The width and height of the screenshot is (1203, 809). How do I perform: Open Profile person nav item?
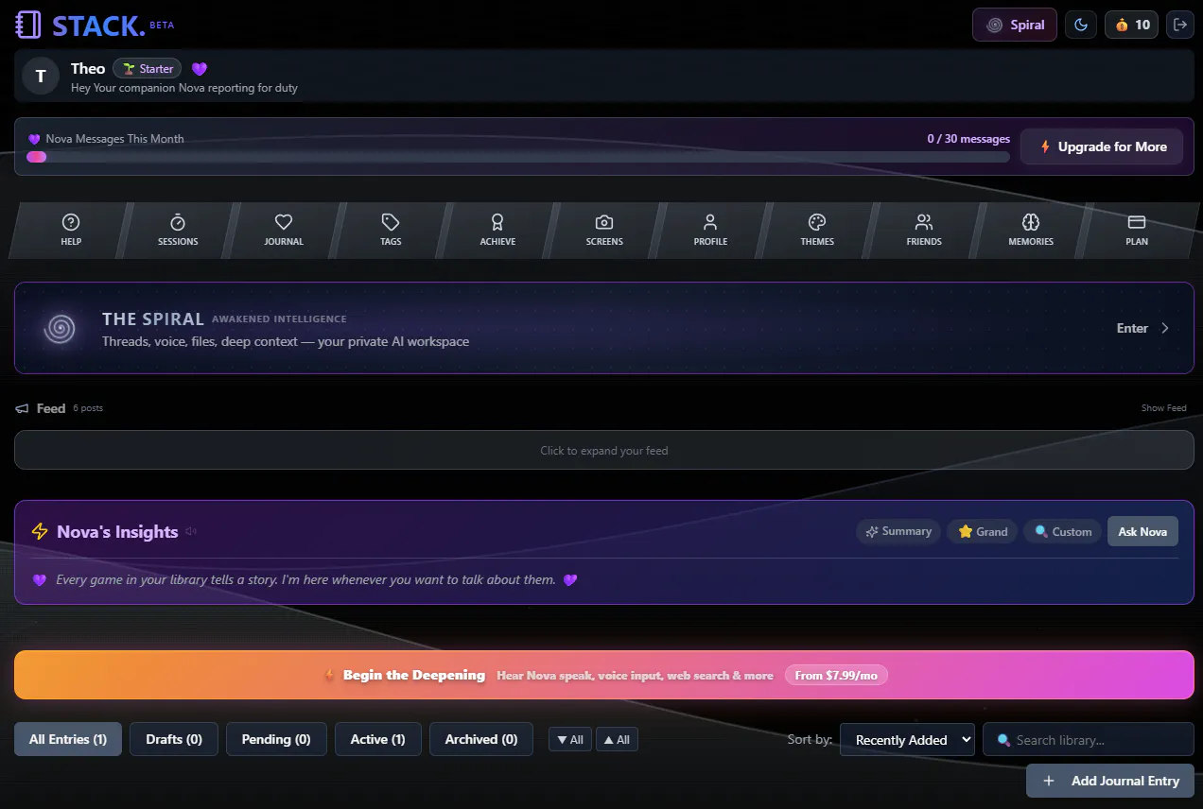pyautogui.click(x=710, y=230)
